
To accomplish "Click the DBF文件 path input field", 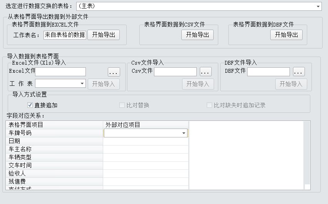I will (x=268, y=72).
